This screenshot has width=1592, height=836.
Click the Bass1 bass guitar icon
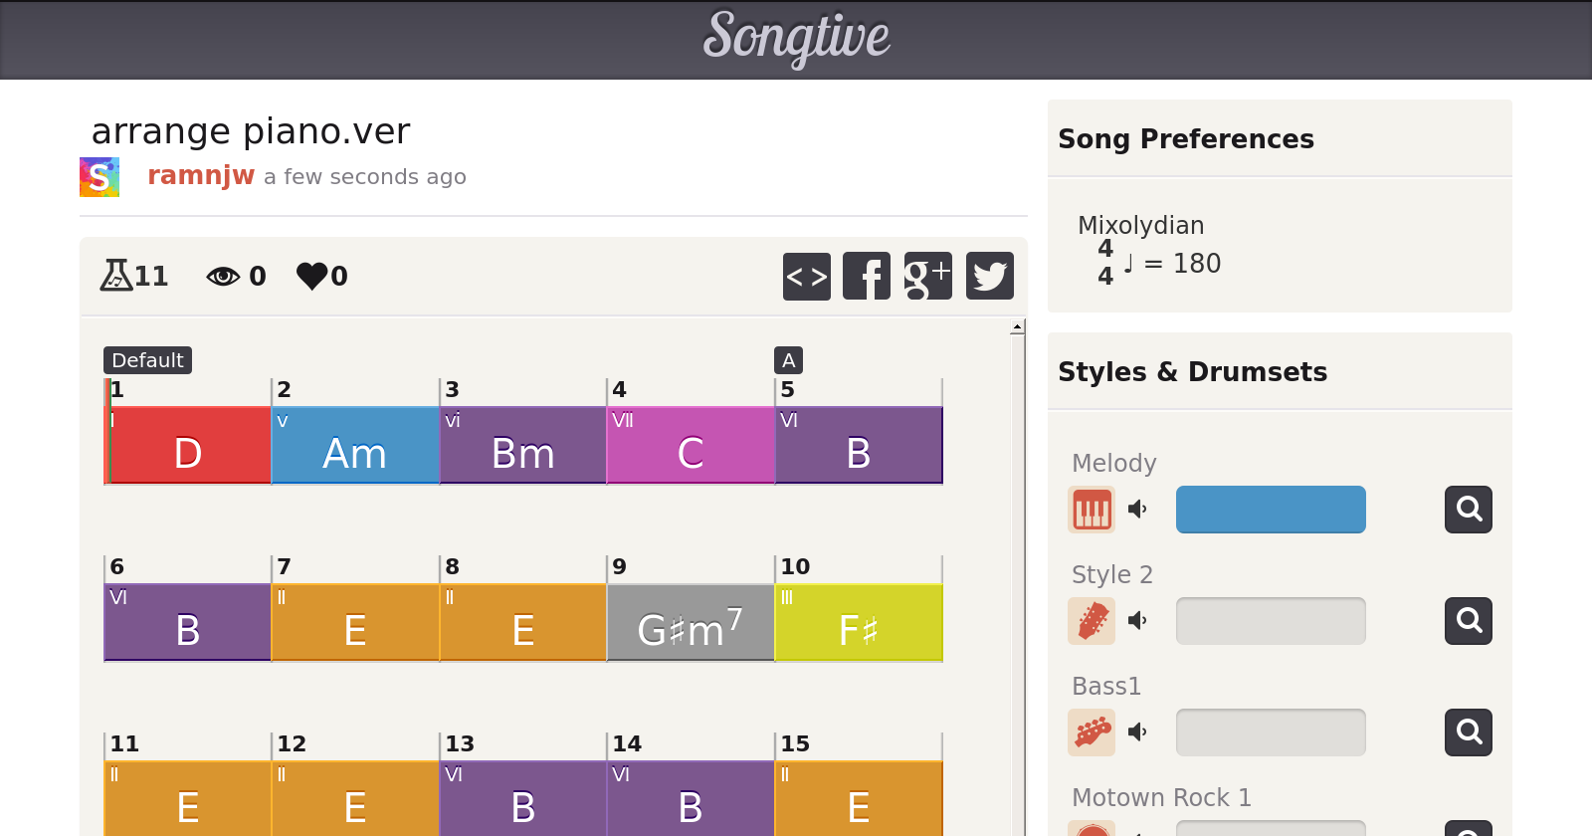[x=1092, y=732]
